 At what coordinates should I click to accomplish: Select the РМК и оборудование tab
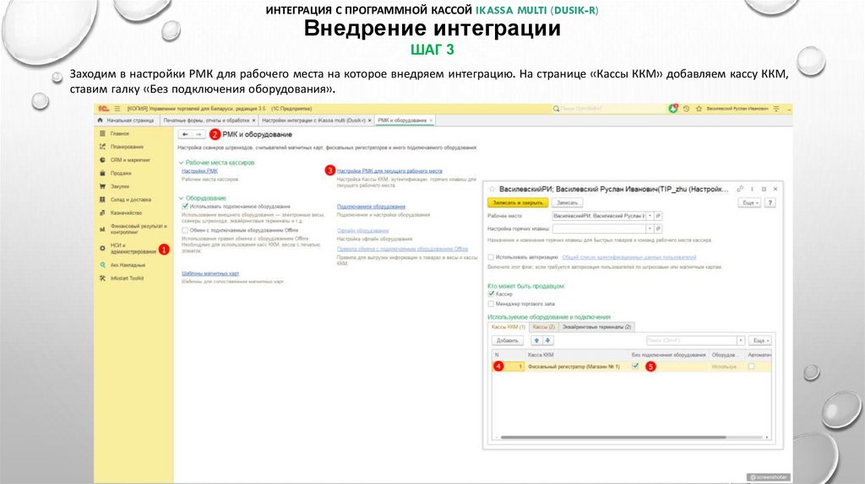405,120
